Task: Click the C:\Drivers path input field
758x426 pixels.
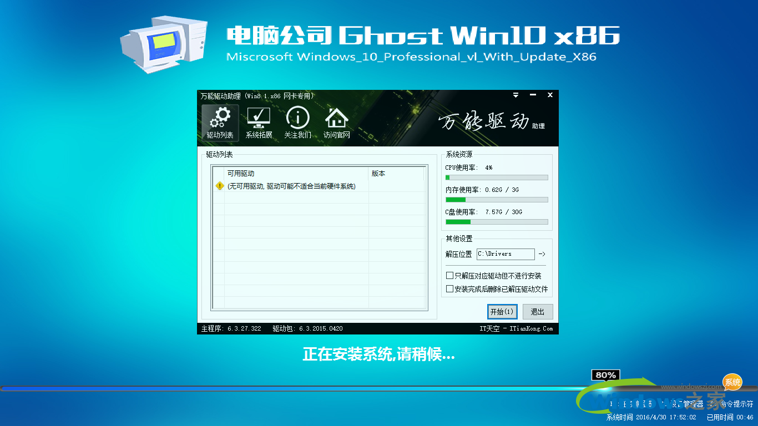Action: pos(506,254)
